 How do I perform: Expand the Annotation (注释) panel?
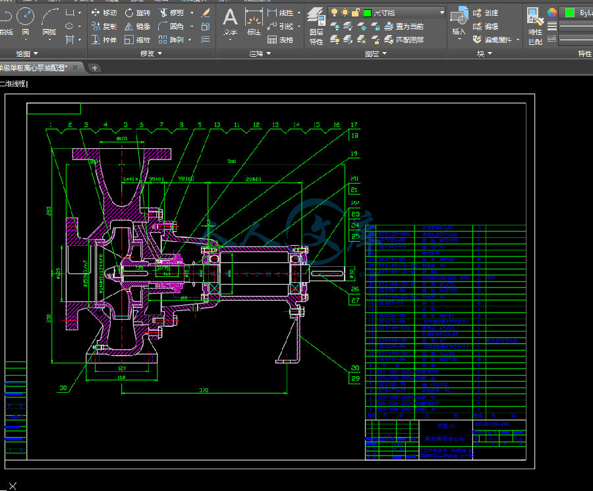tap(260, 54)
